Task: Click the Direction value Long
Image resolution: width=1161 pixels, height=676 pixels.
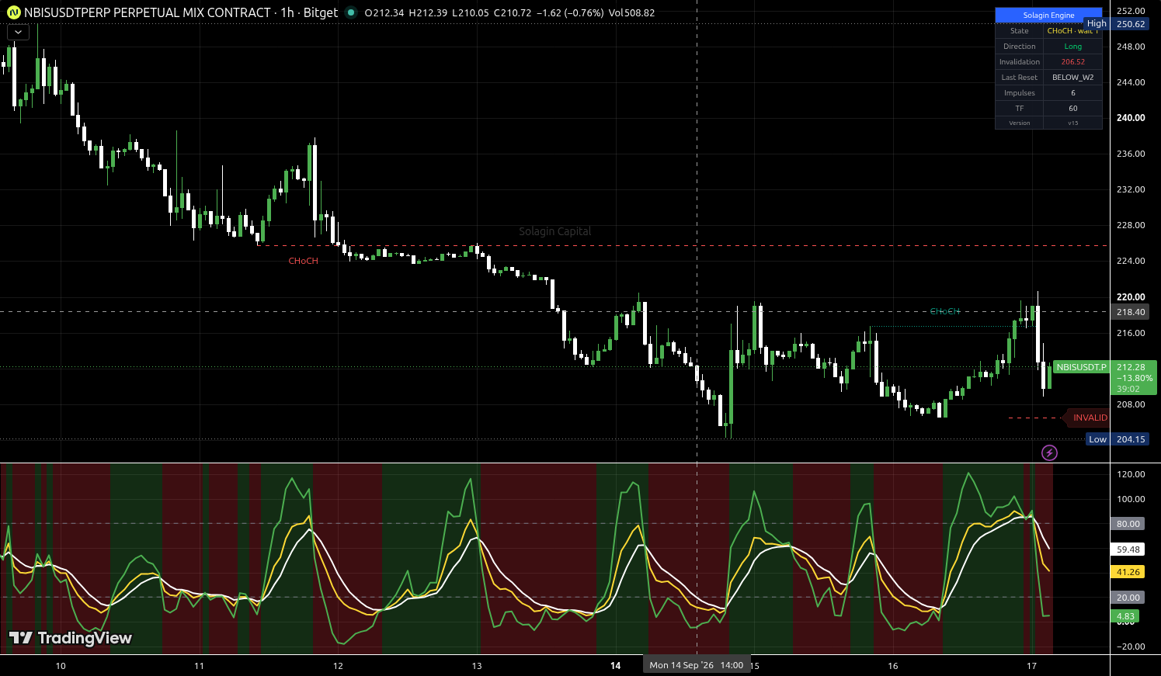Action: coord(1072,47)
